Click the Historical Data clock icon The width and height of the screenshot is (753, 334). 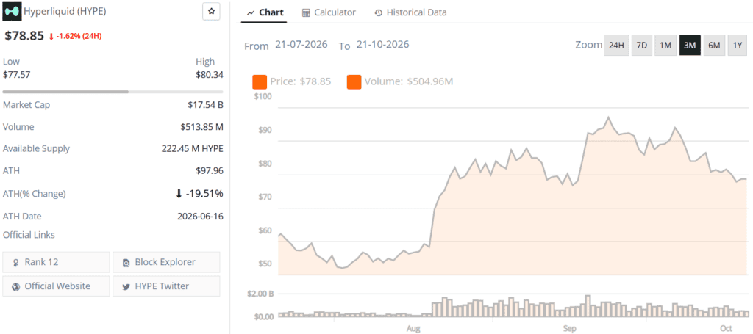click(379, 13)
